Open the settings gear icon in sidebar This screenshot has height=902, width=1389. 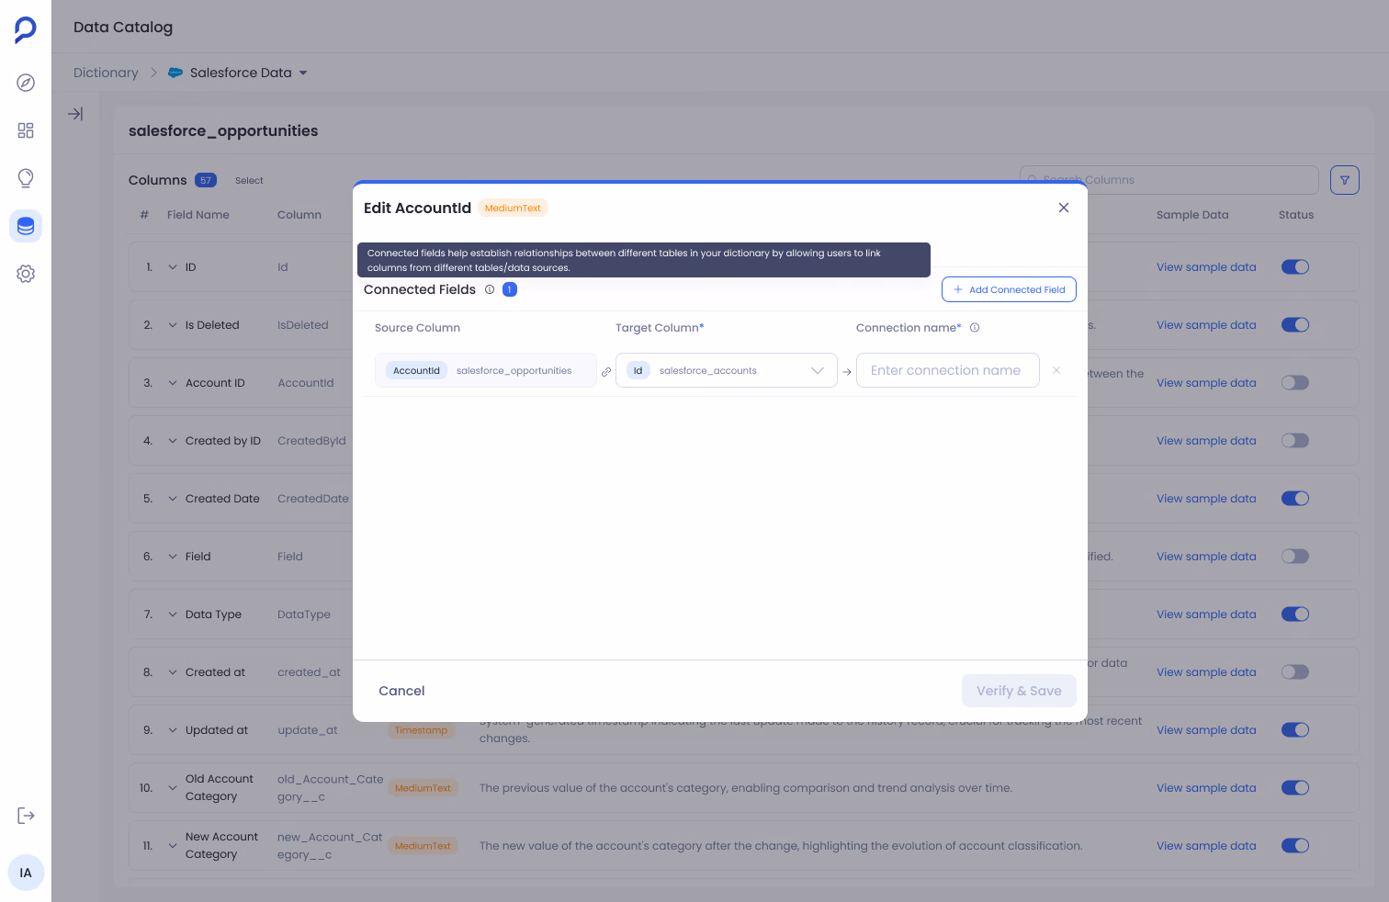(26, 274)
